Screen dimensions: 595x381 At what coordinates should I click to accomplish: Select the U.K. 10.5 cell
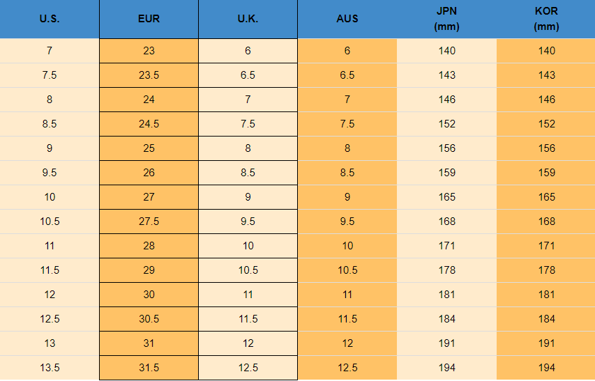coord(248,270)
